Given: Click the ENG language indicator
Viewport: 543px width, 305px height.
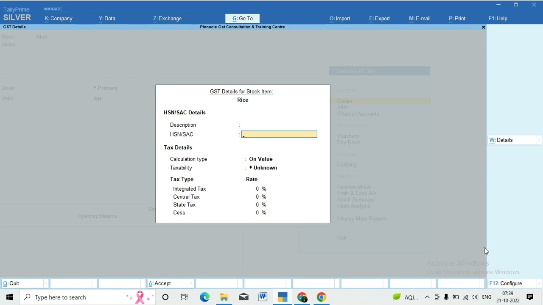Looking at the screenshot, I should (x=487, y=297).
